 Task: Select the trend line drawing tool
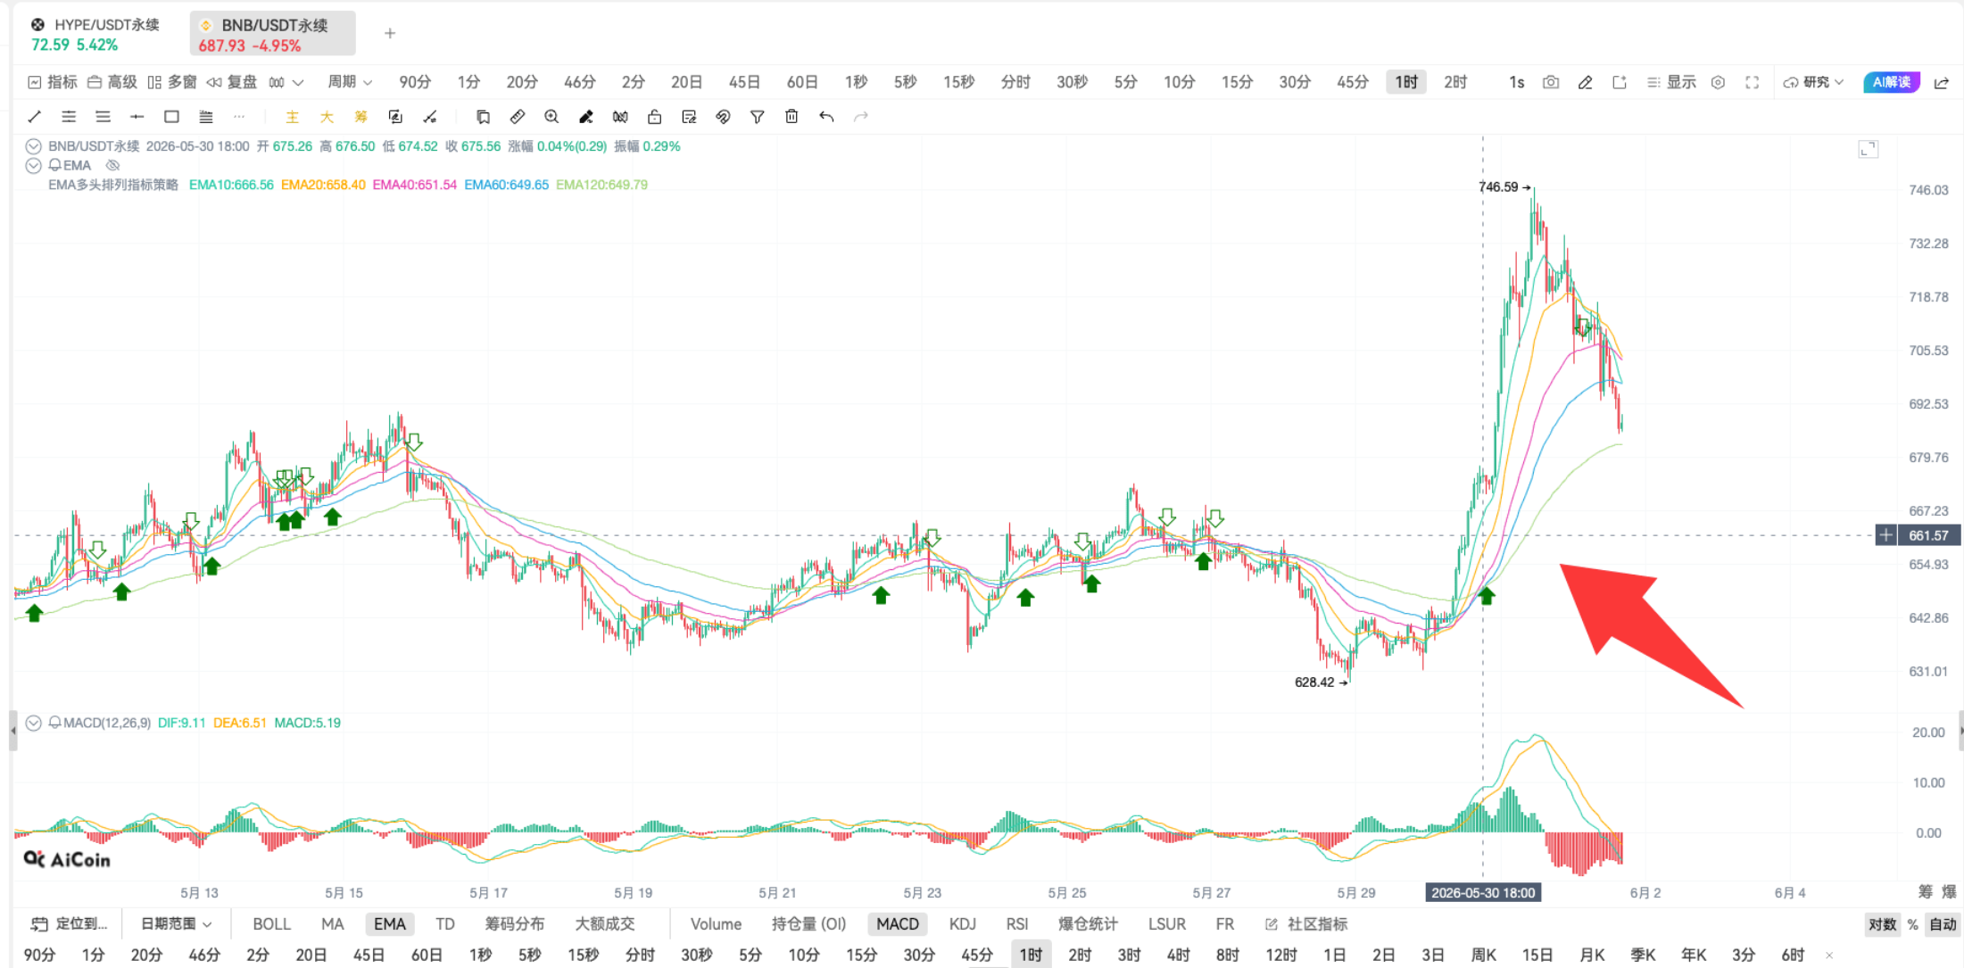(35, 117)
